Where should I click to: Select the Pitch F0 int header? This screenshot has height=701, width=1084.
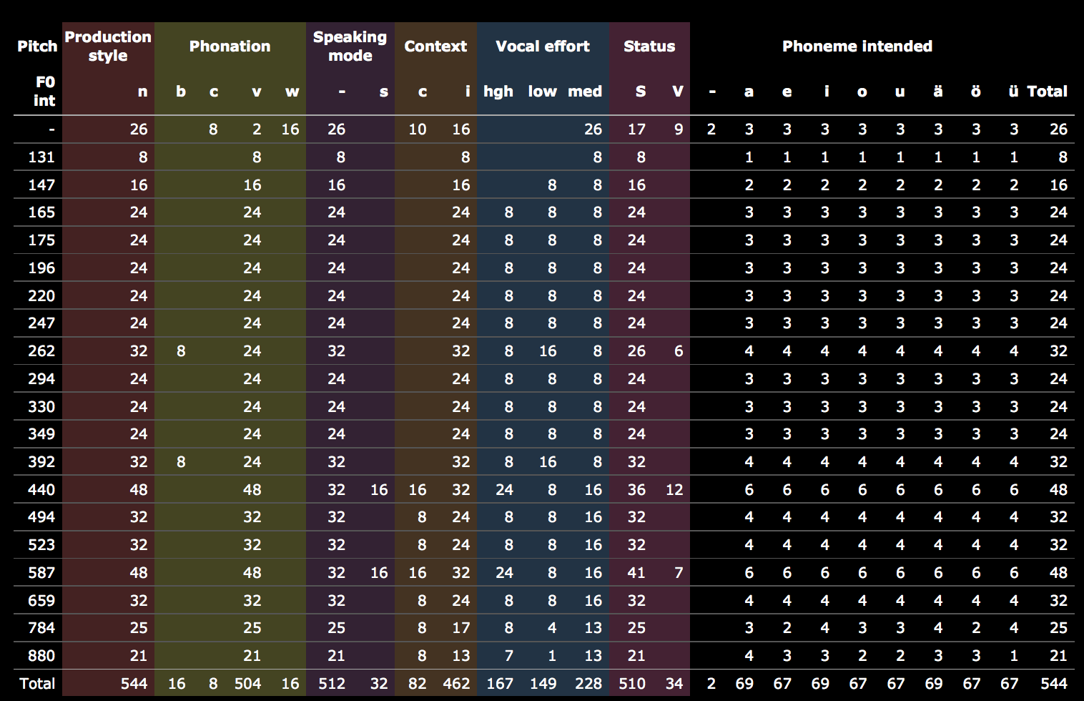[x=37, y=73]
